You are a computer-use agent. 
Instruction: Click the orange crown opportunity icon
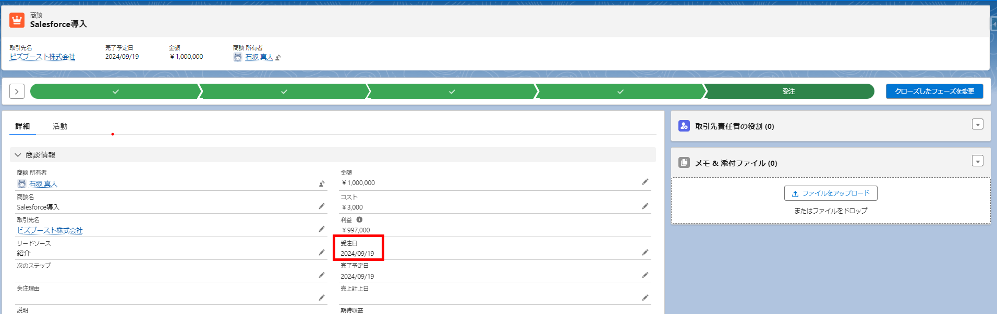click(17, 20)
